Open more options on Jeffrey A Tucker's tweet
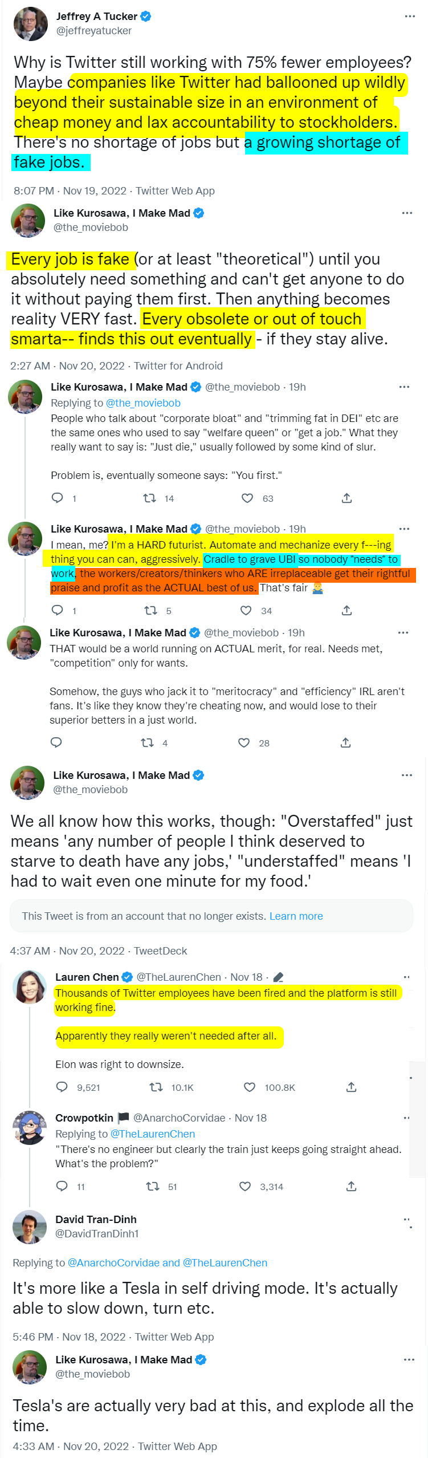This screenshot has height=1458, width=428. coord(410,17)
